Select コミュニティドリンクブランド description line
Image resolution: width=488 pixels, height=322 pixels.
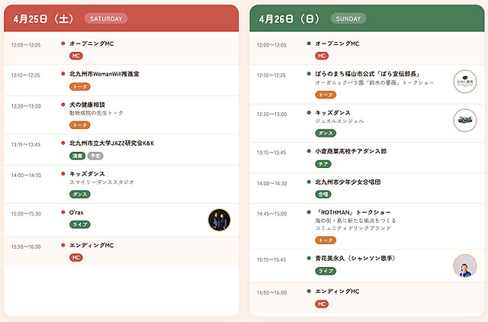[353, 228]
